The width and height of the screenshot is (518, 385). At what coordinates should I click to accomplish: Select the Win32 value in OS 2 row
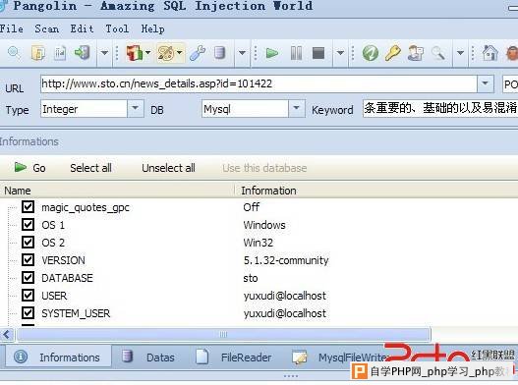point(258,243)
